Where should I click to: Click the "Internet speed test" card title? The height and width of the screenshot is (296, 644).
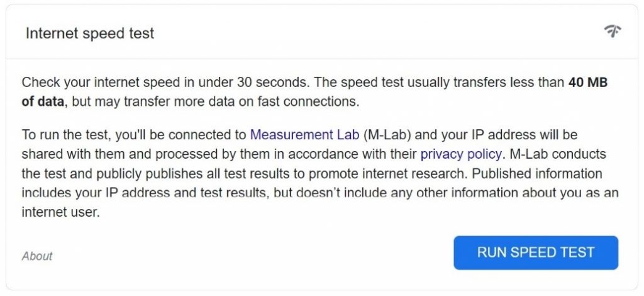pos(90,33)
